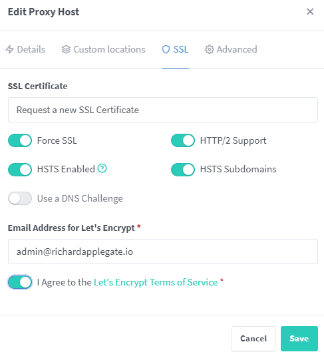
Task: Turn off HTTP/2 Support switch
Action: [x=183, y=140]
